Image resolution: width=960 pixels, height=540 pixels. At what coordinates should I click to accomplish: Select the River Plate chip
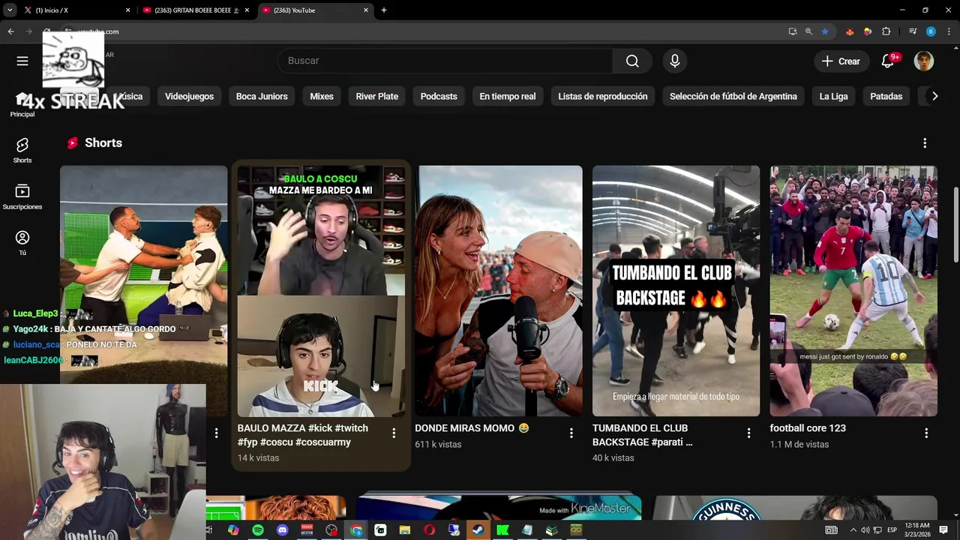point(376,97)
